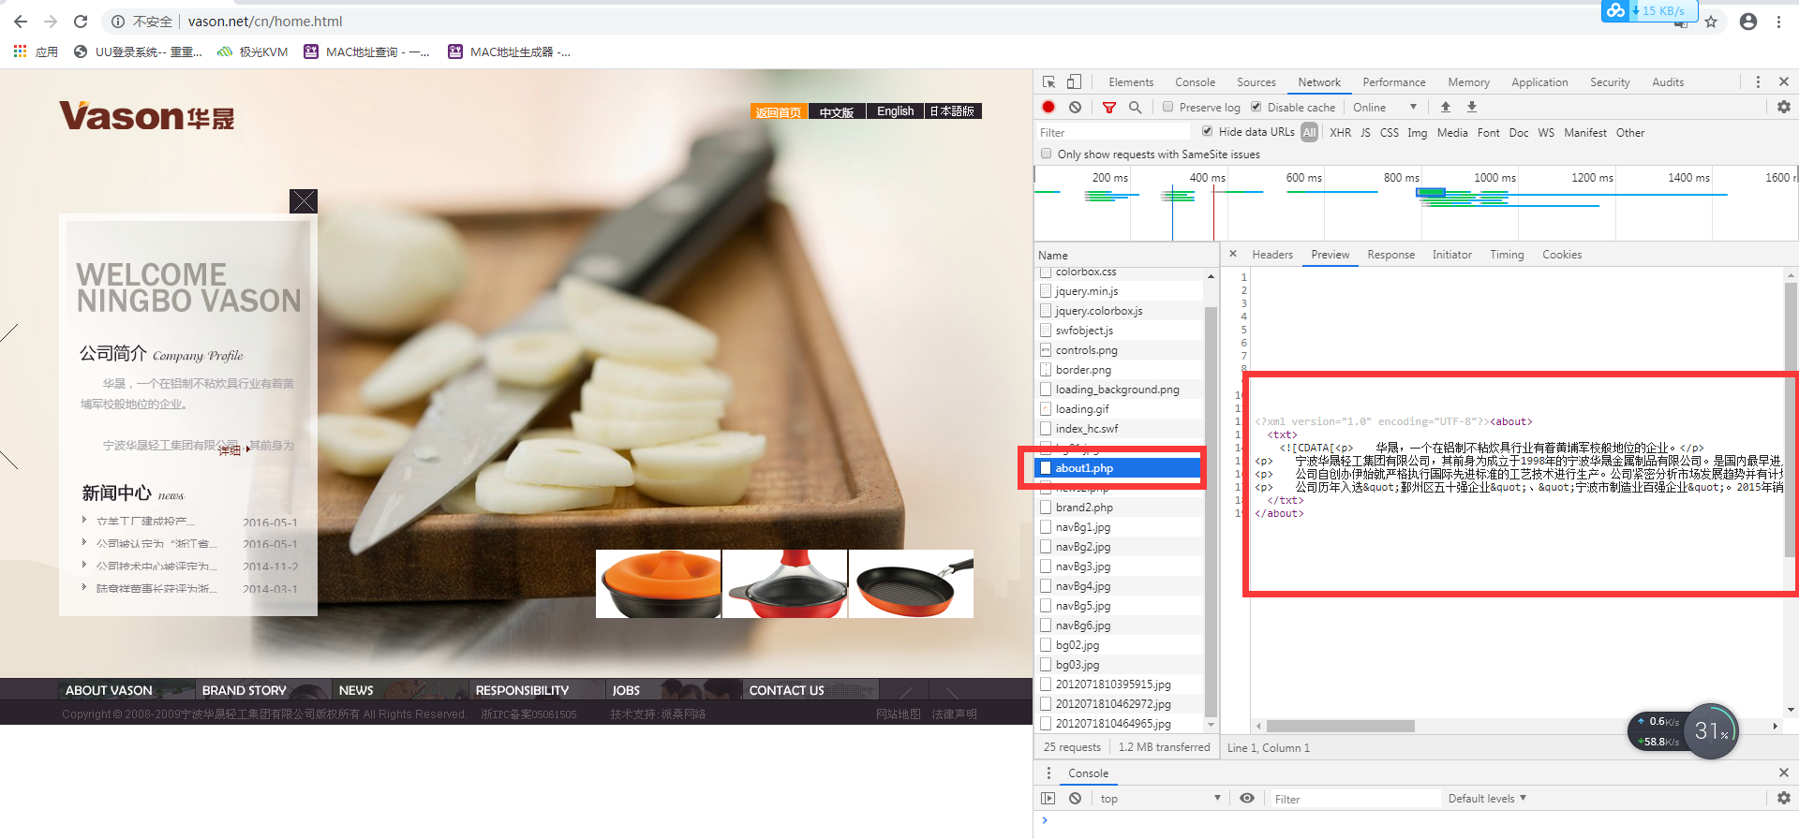This screenshot has width=1799, height=839.
Task: Click the Network filter text field
Action: click(1112, 133)
